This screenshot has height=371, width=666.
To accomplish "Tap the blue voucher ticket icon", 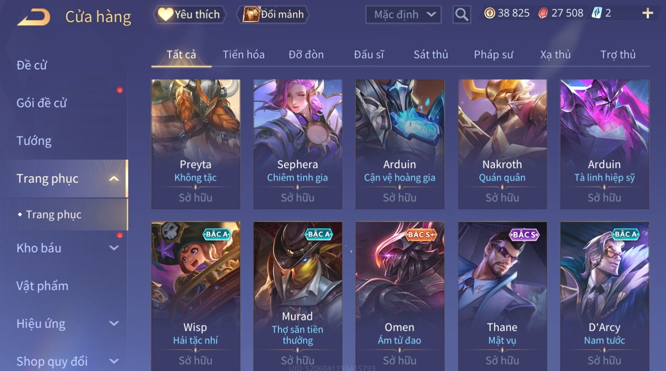I will 597,13.
